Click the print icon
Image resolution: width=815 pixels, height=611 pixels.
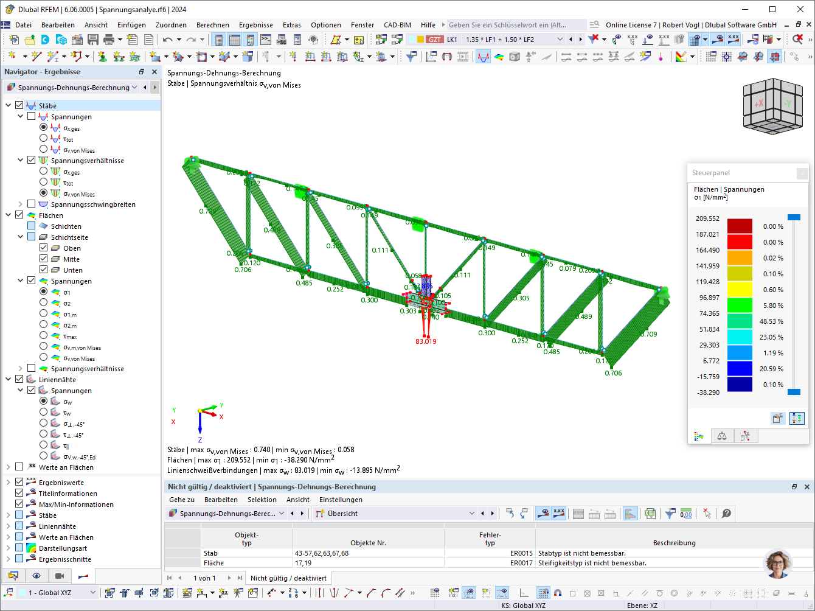pyautogui.click(x=109, y=40)
